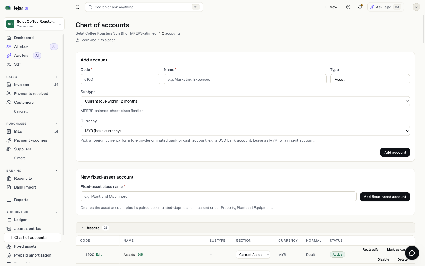Toggle the sidebar panel icon
This screenshot has width=425, height=266.
coord(78,7)
